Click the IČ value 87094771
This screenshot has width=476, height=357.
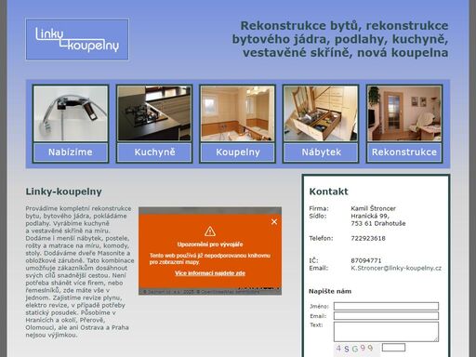(x=366, y=260)
